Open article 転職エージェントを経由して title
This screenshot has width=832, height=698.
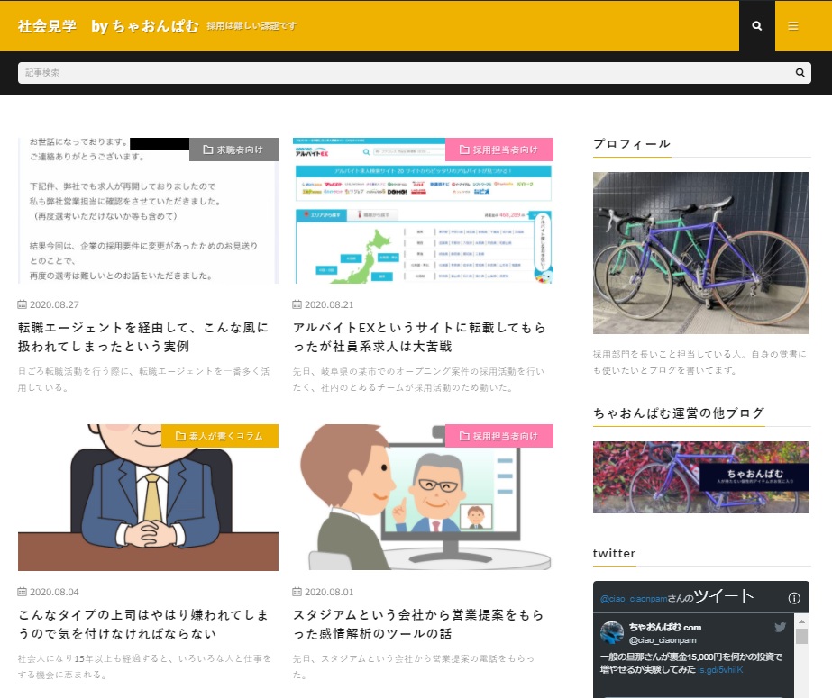(x=143, y=337)
